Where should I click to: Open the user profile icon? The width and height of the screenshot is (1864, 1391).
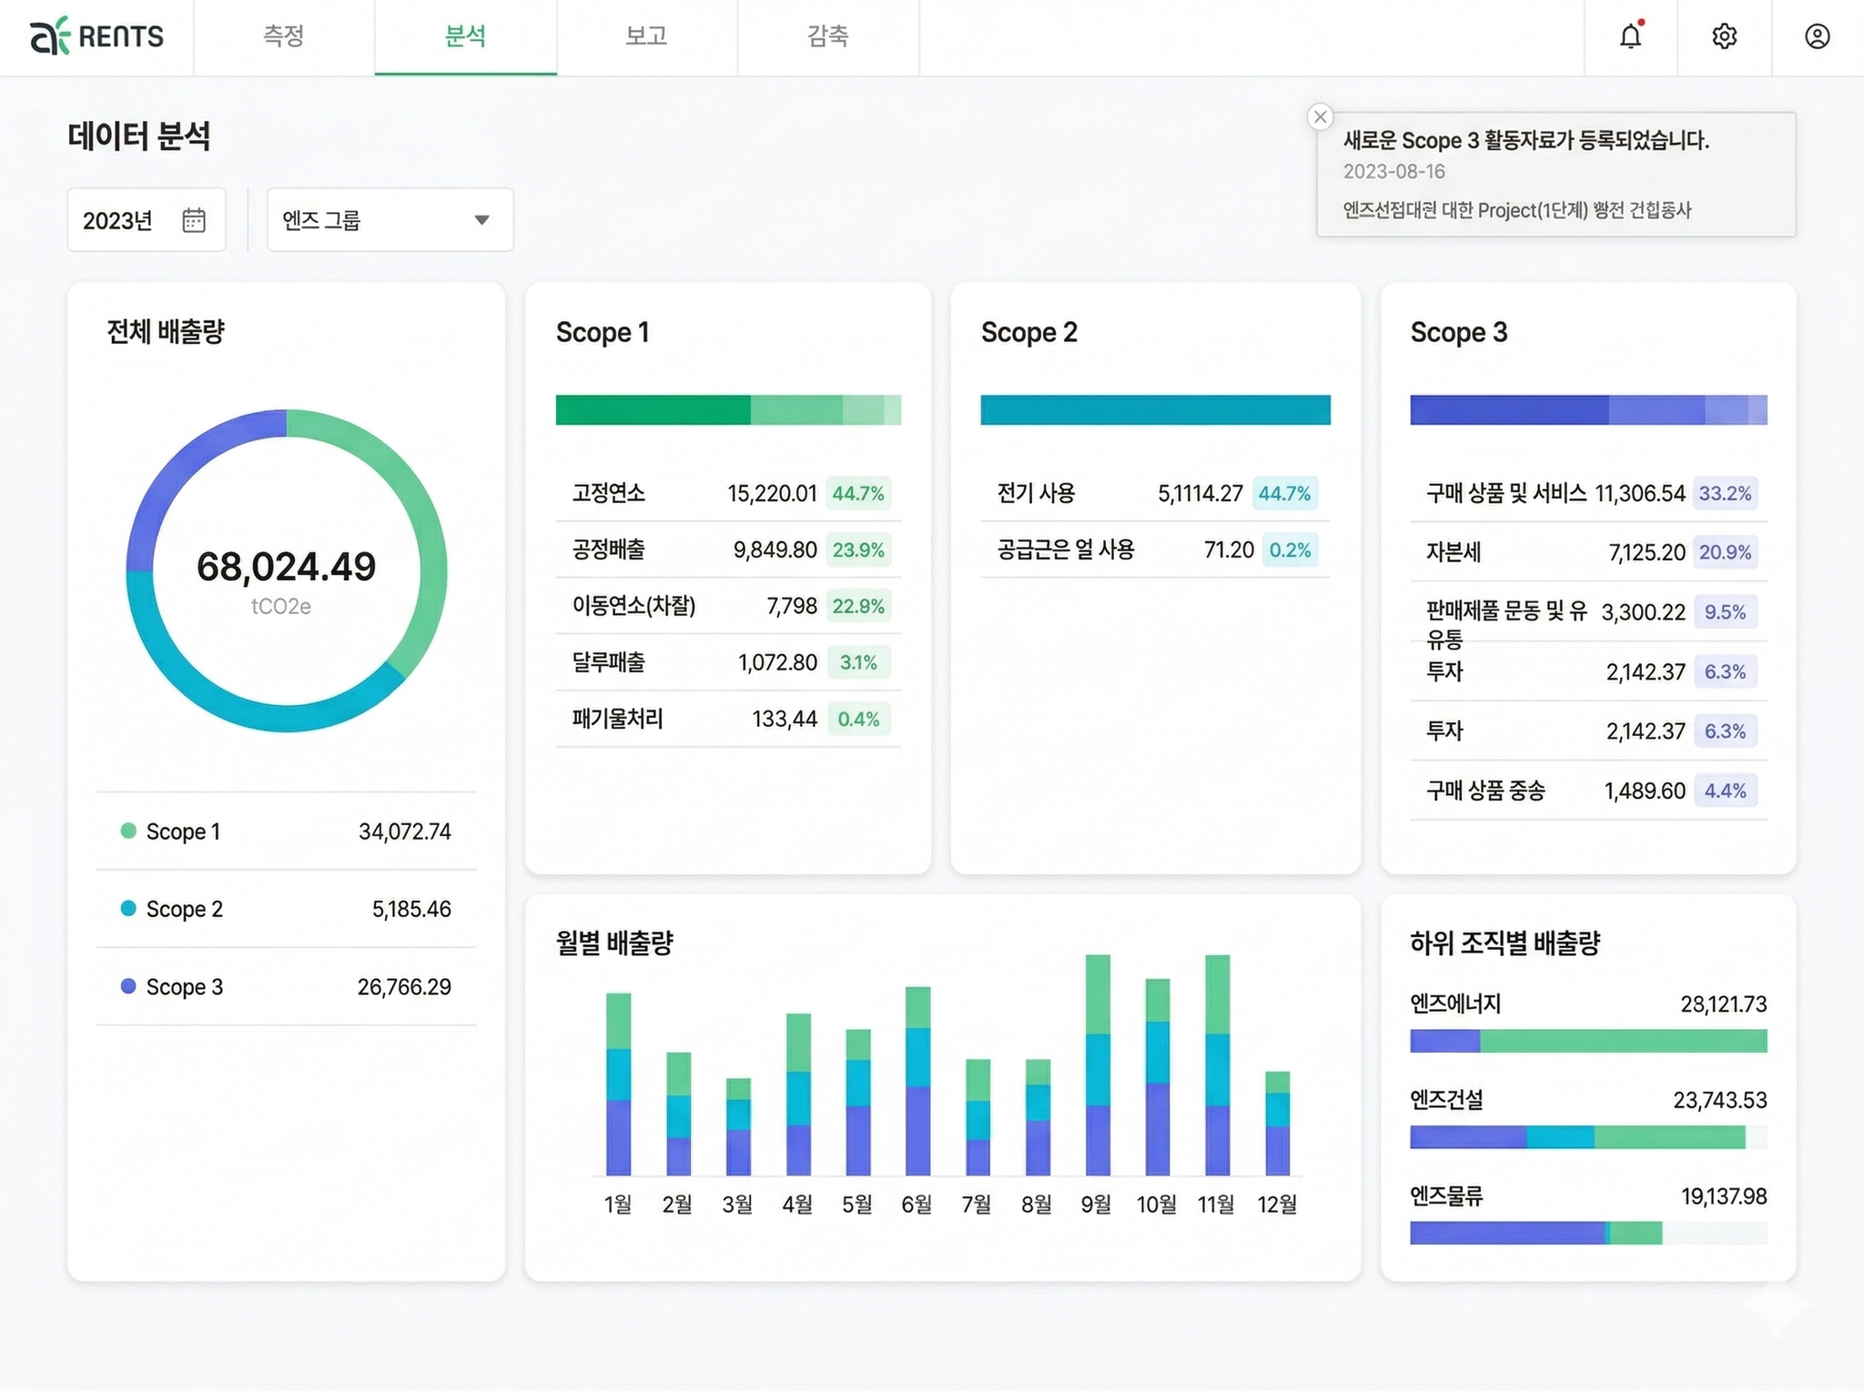[1817, 36]
